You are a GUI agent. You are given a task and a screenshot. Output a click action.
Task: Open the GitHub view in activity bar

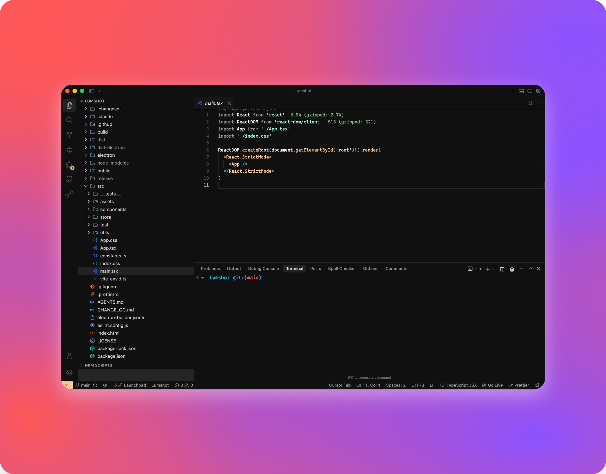pyautogui.click(x=69, y=179)
